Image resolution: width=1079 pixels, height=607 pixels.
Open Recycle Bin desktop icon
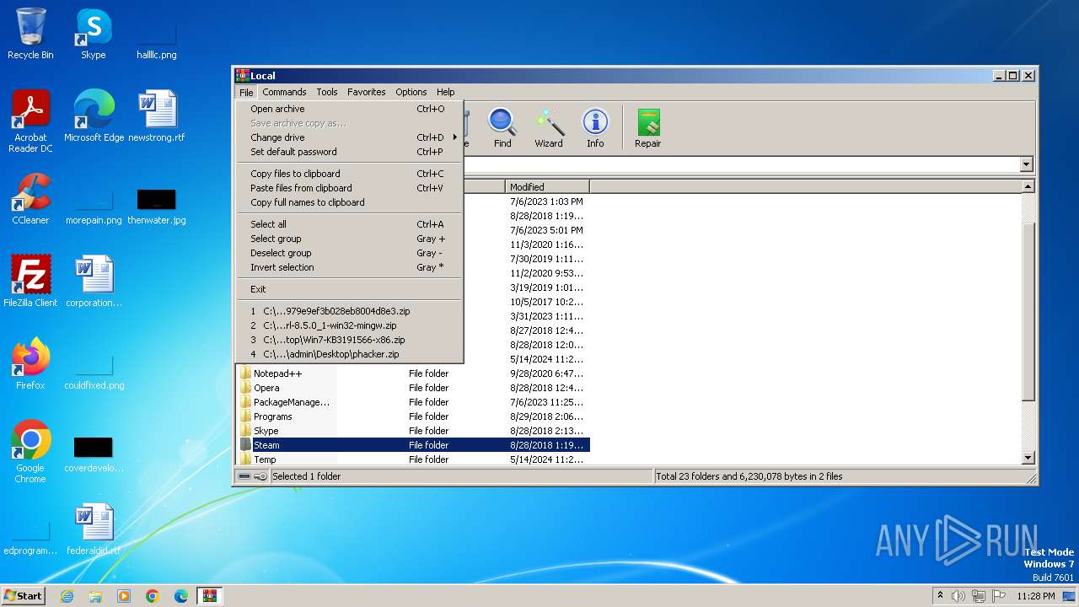(30, 34)
